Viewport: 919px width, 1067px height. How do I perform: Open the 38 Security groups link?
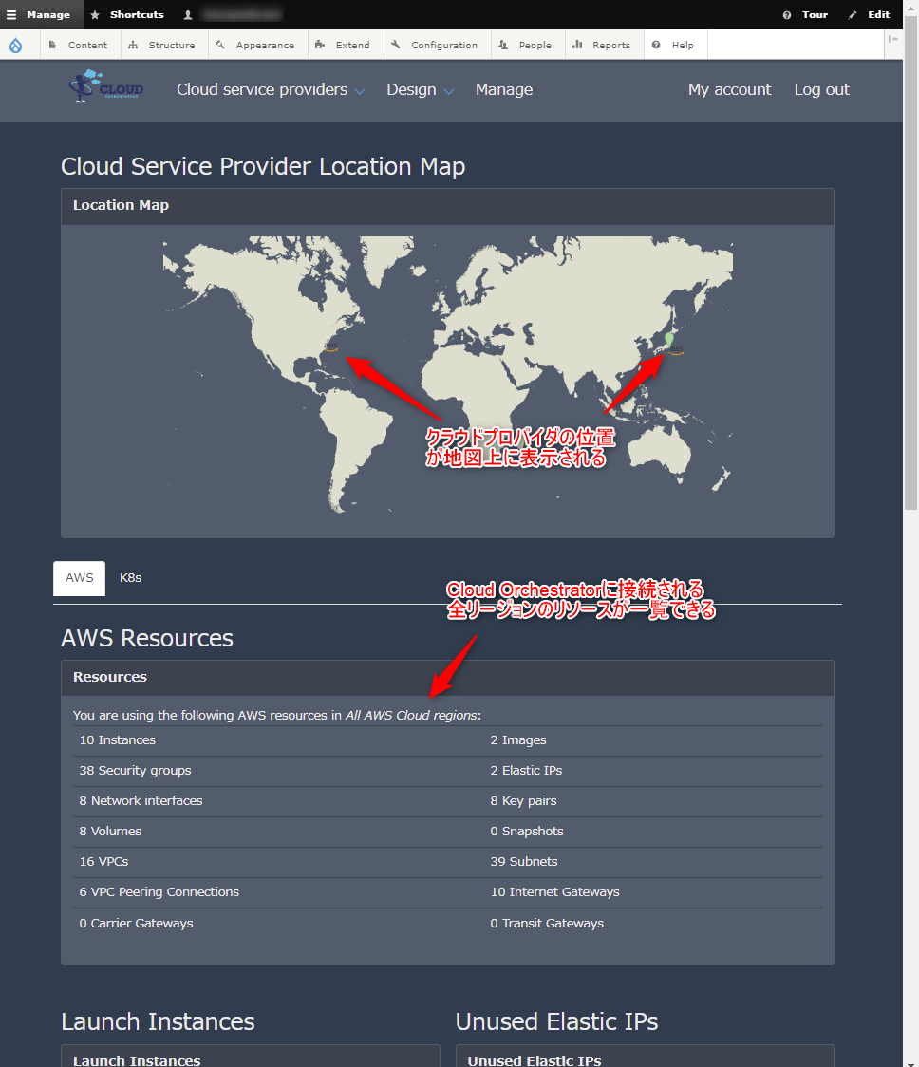tap(135, 771)
